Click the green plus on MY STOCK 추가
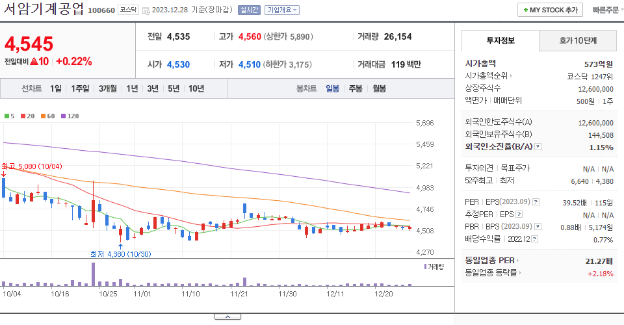This screenshot has height=325, width=624. pyautogui.click(x=526, y=10)
